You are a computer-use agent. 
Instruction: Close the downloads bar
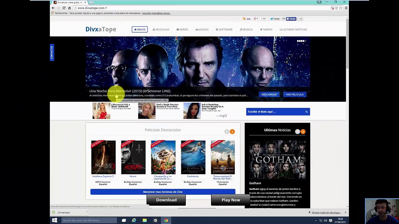345,212
